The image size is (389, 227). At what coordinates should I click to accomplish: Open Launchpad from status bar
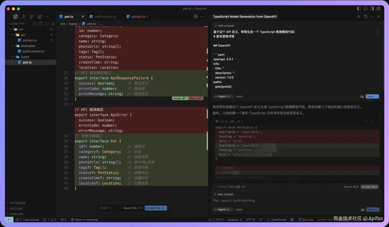click(x=27, y=220)
